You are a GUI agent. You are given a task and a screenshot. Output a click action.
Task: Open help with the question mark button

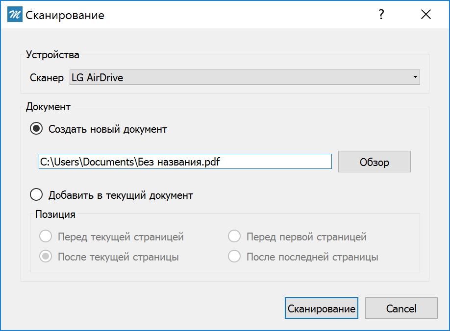pos(381,15)
